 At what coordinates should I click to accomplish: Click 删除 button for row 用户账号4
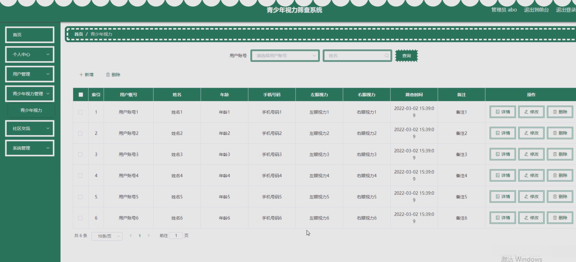[560, 175]
